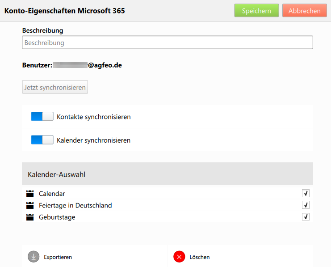Click the red Löschen X icon
The image size is (331, 267).
point(179,257)
